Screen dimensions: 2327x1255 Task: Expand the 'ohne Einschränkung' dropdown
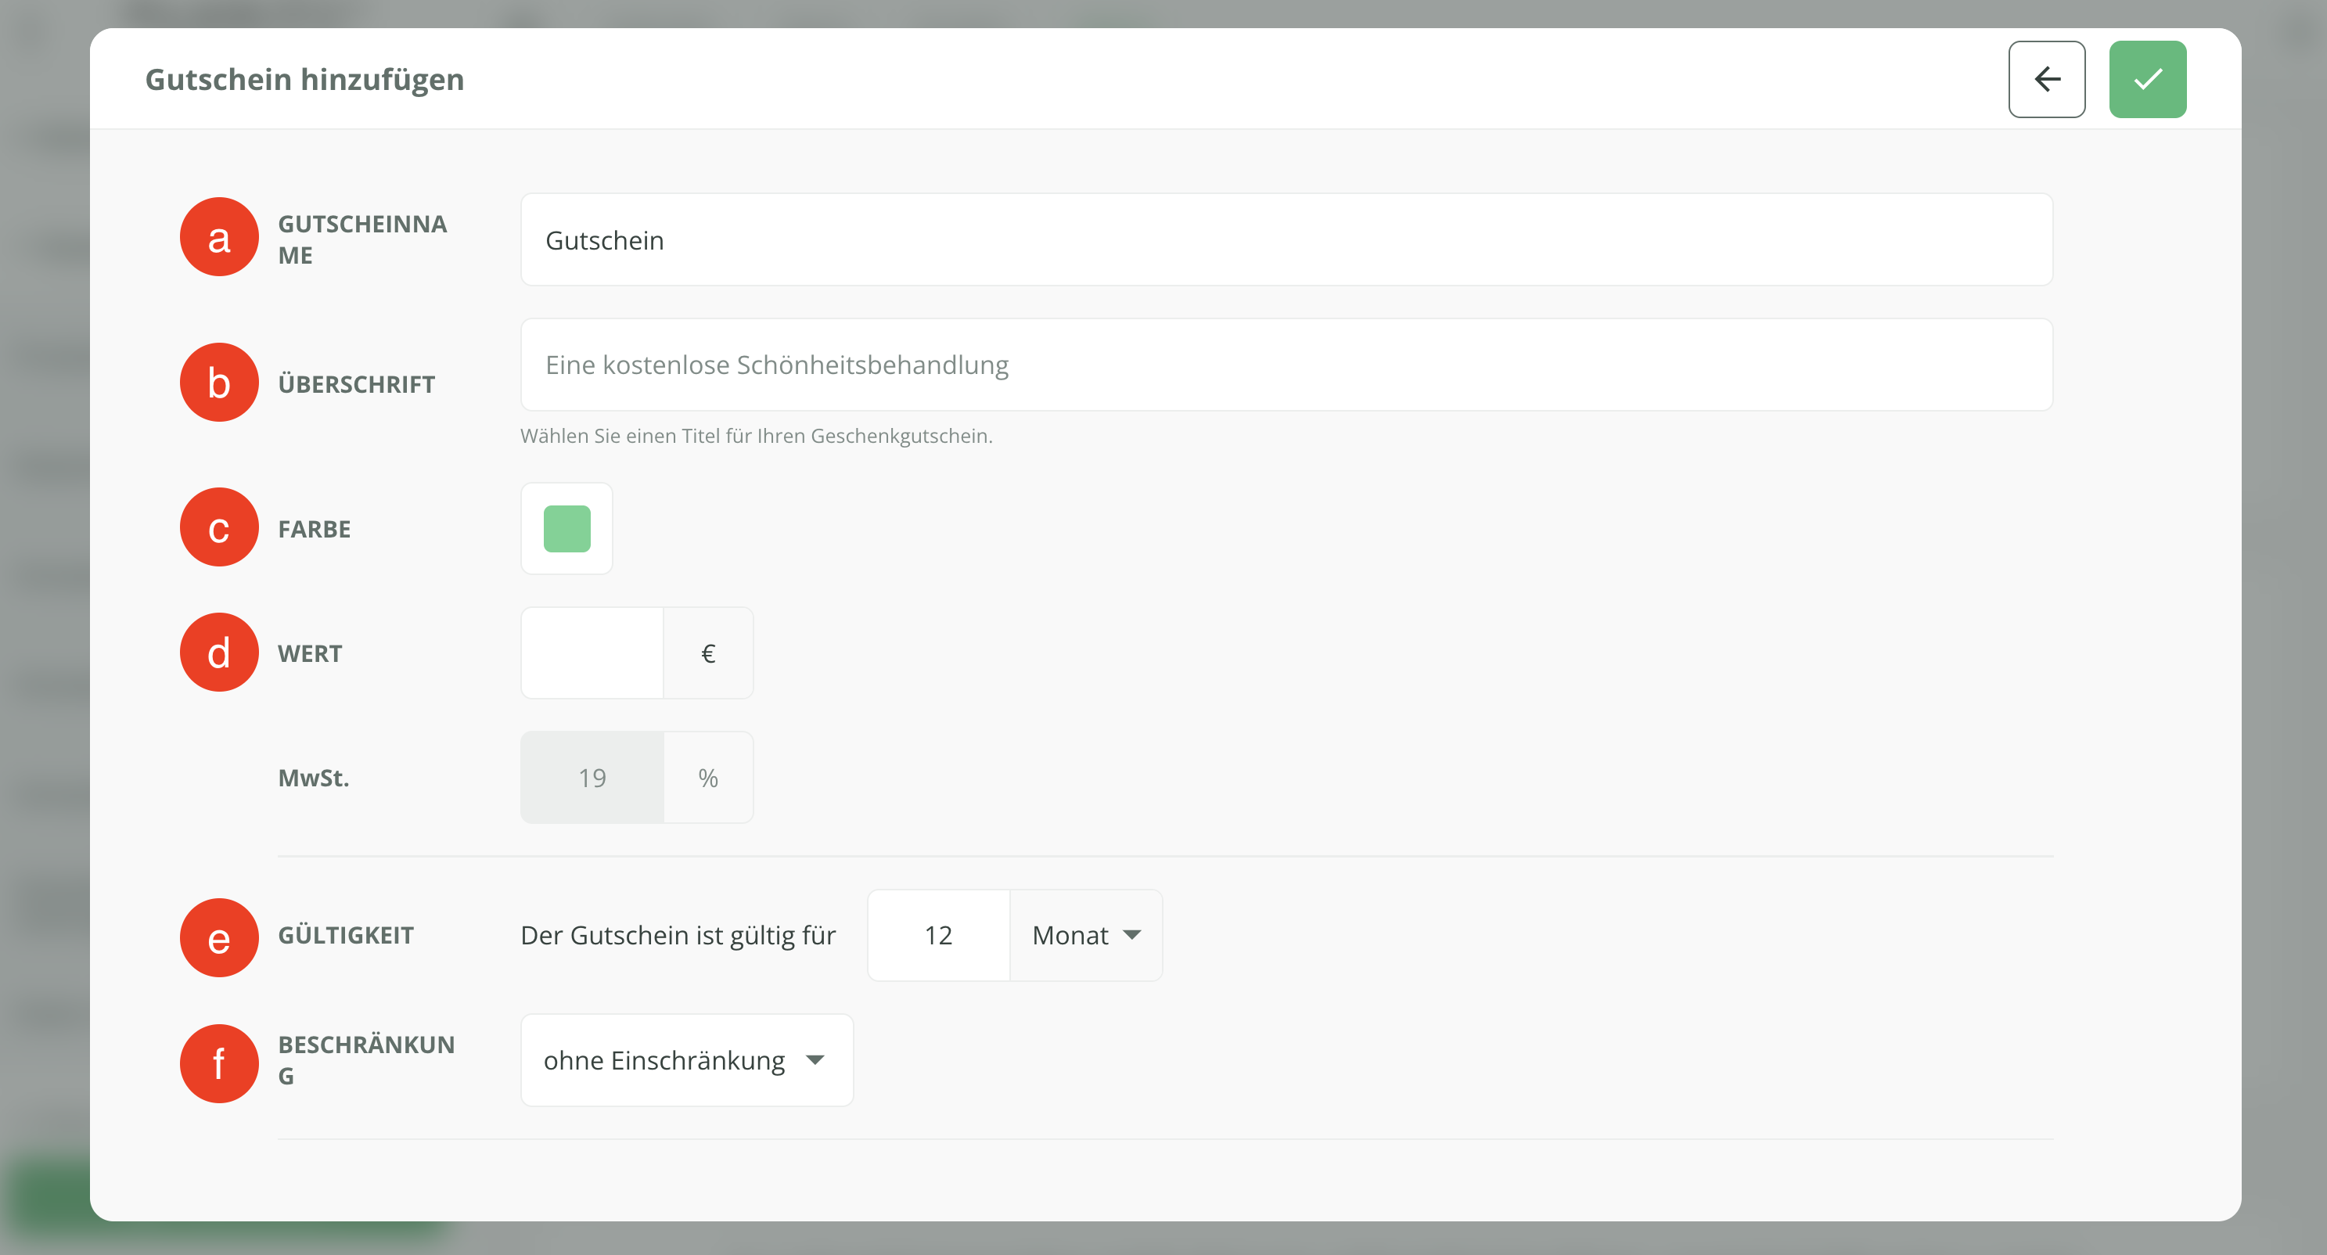(685, 1060)
